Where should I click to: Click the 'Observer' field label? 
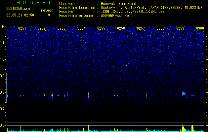click(67, 4)
